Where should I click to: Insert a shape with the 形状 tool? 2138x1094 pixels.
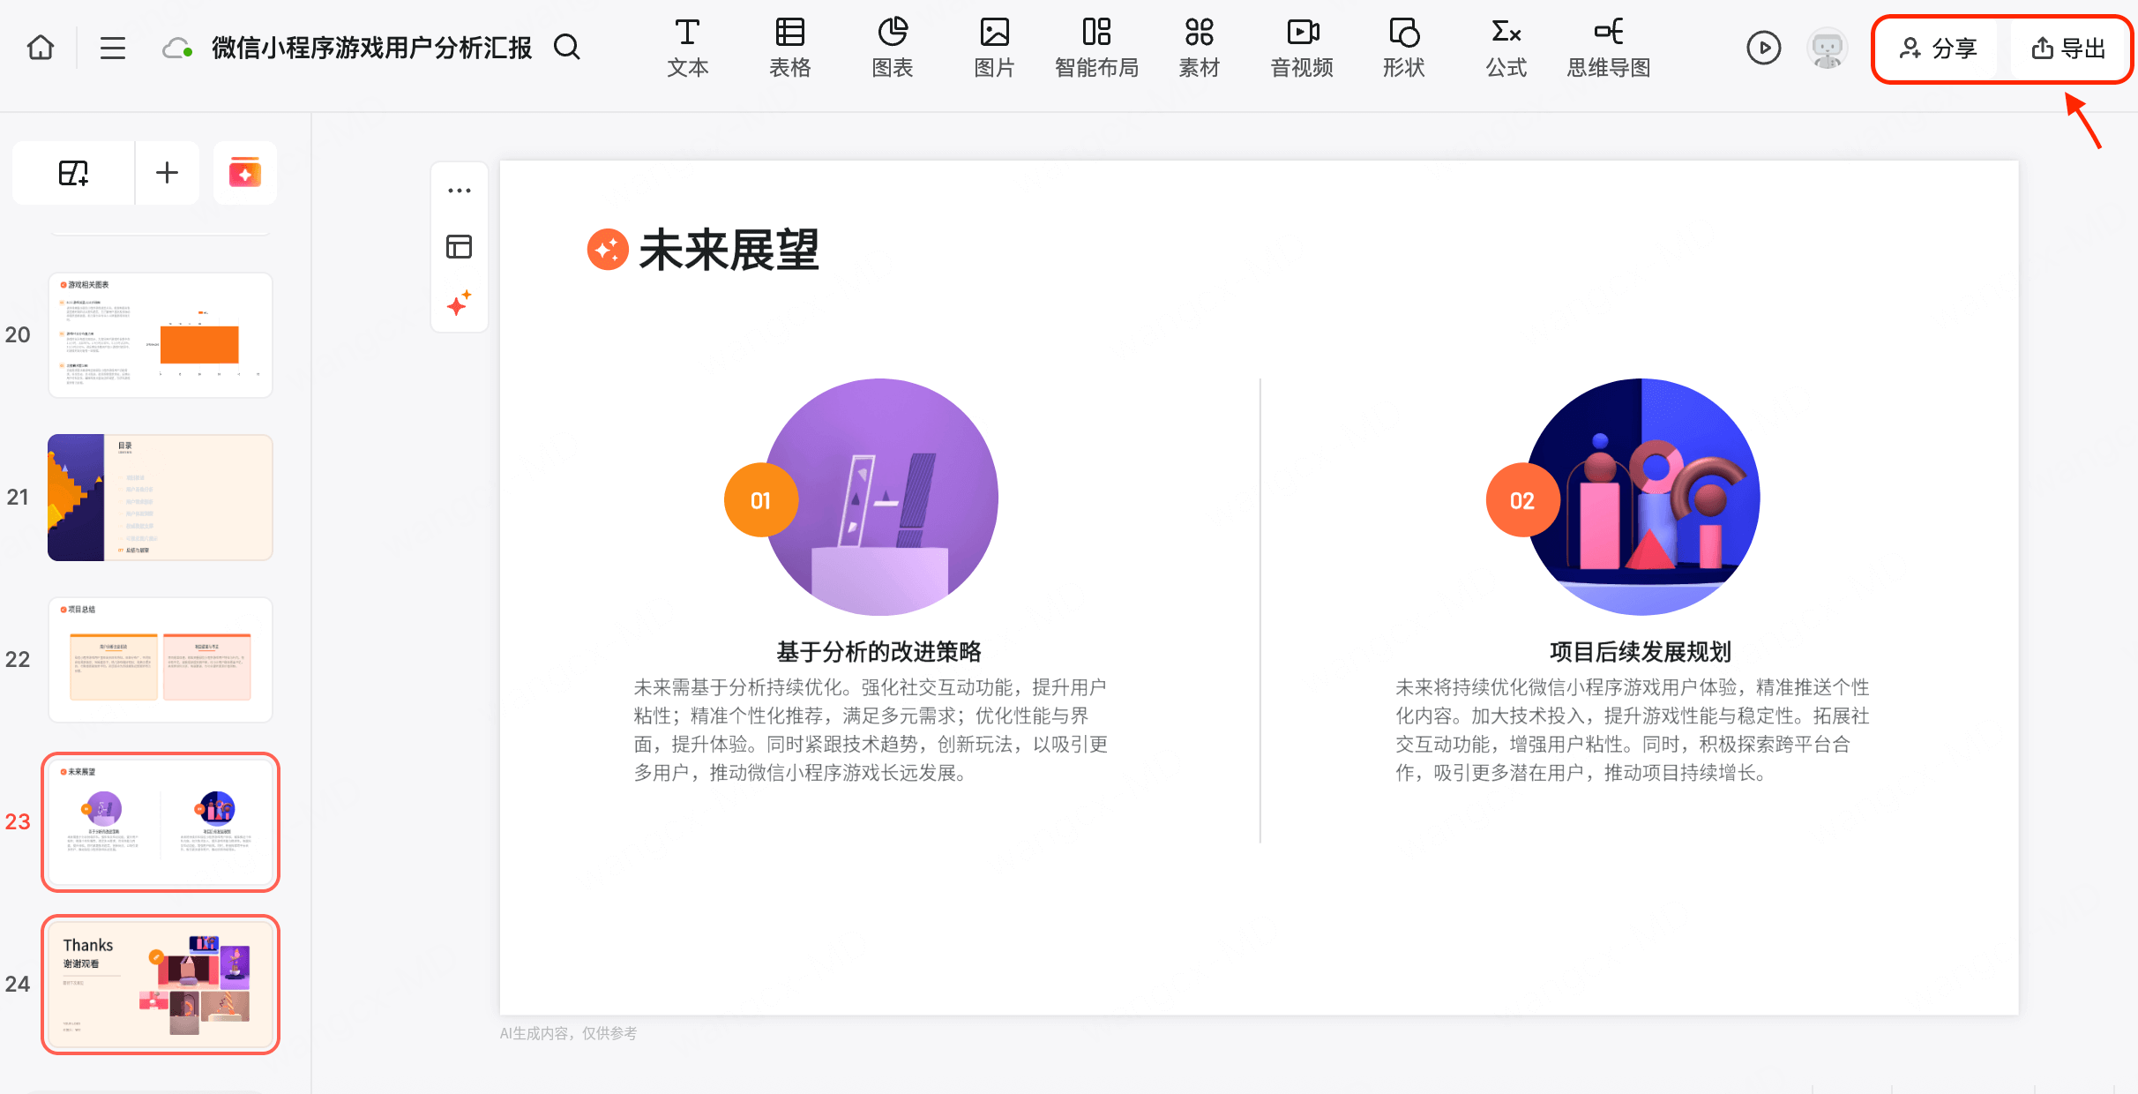click(x=1402, y=48)
